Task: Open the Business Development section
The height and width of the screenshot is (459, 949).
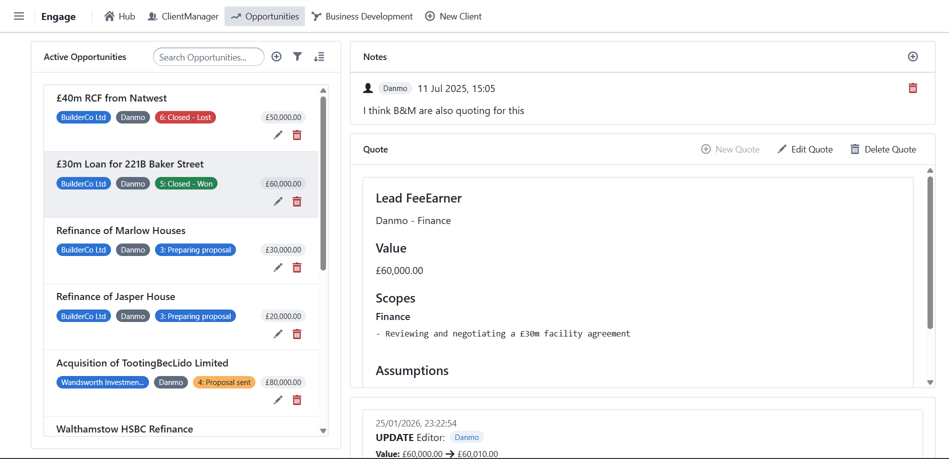Action: [362, 16]
